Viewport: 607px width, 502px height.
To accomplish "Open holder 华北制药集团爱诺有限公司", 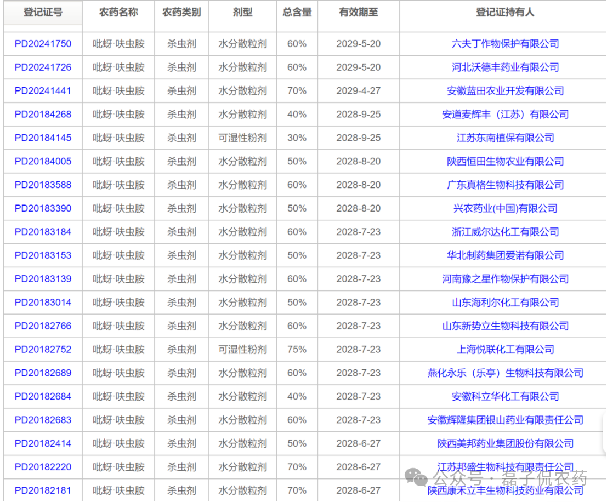I will [505, 255].
